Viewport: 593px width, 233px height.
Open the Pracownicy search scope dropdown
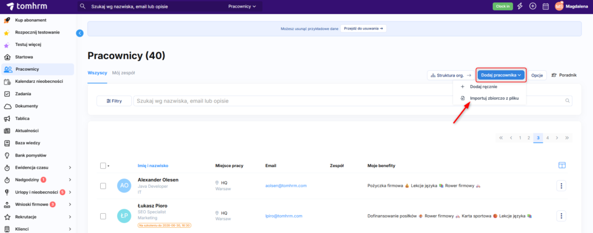tap(242, 6)
